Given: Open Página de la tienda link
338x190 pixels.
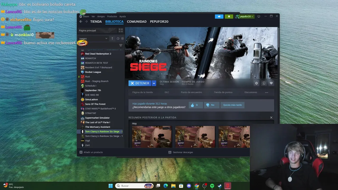Looking at the screenshot, I should (142, 92).
